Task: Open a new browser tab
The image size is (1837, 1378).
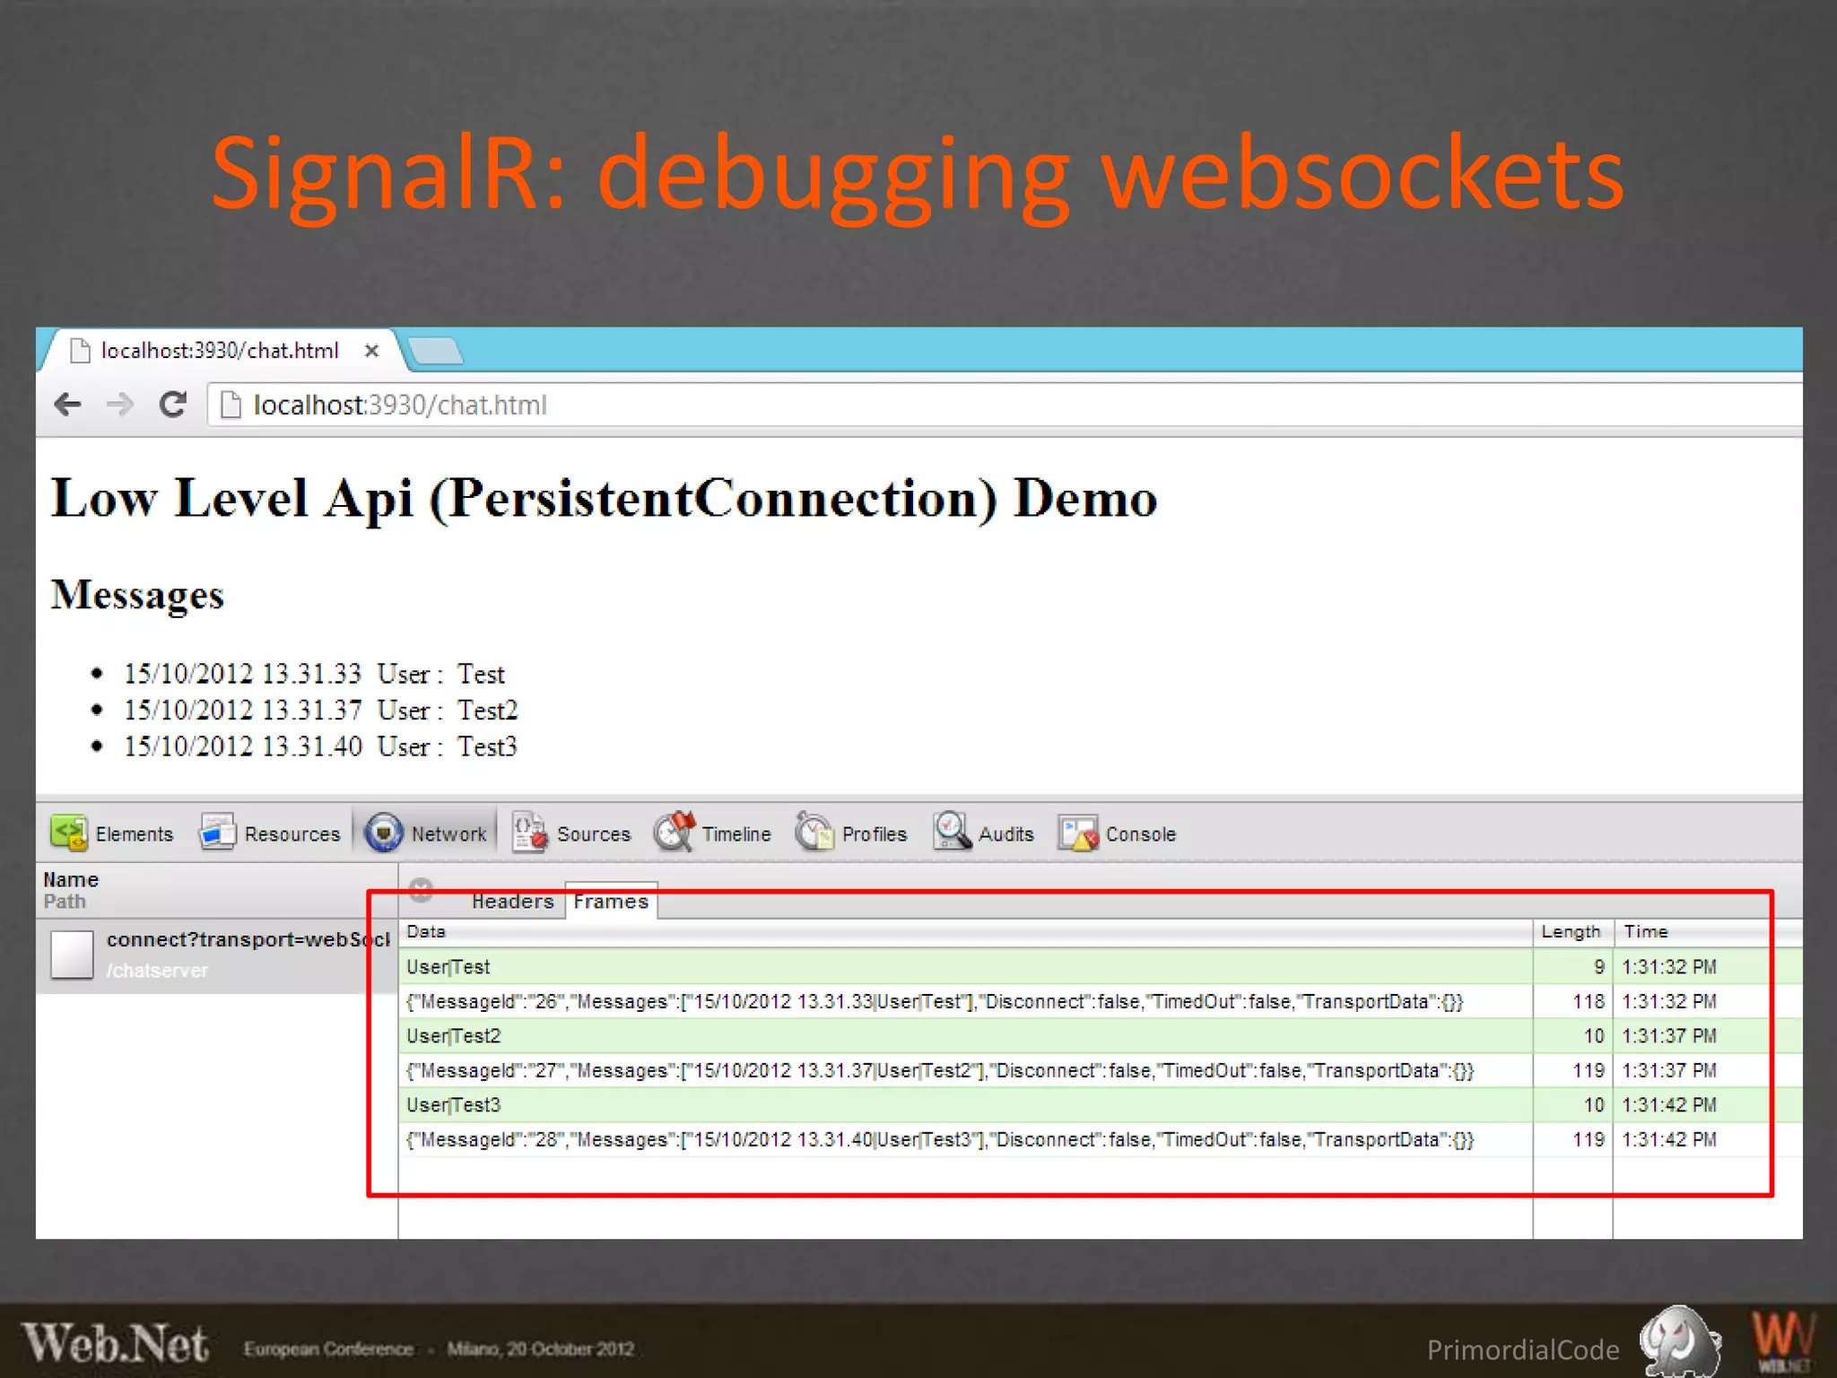Action: pos(436,351)
